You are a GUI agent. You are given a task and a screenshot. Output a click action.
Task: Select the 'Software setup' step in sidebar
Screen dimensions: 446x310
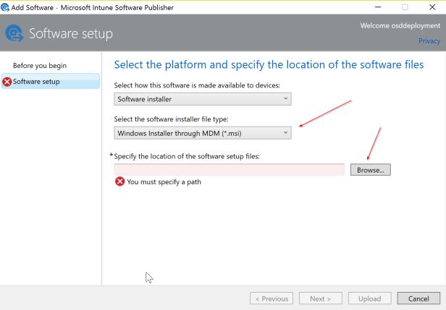51,81
